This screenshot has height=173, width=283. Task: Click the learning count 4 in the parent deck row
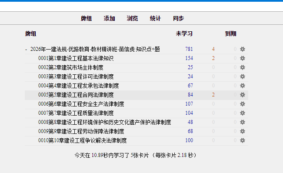tap(213, 49)
